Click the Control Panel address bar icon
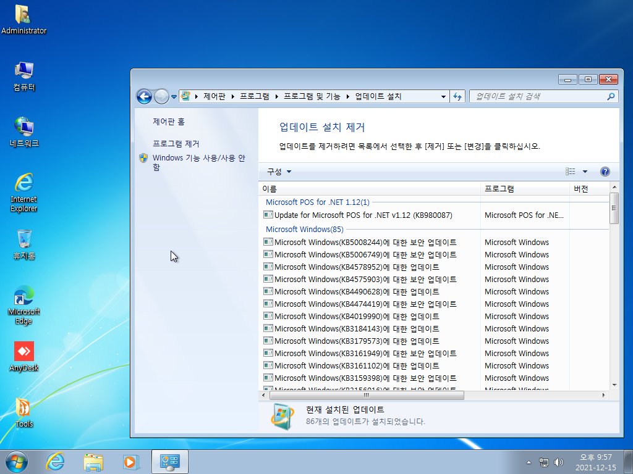The width and height of the screenshot is (633, 474). click(185, 96)
